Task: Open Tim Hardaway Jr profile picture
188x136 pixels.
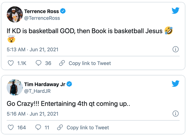Action: [x=15, y=87]
